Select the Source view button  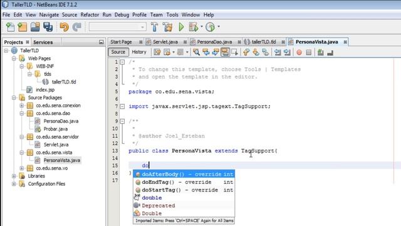(x=118, y=52)
